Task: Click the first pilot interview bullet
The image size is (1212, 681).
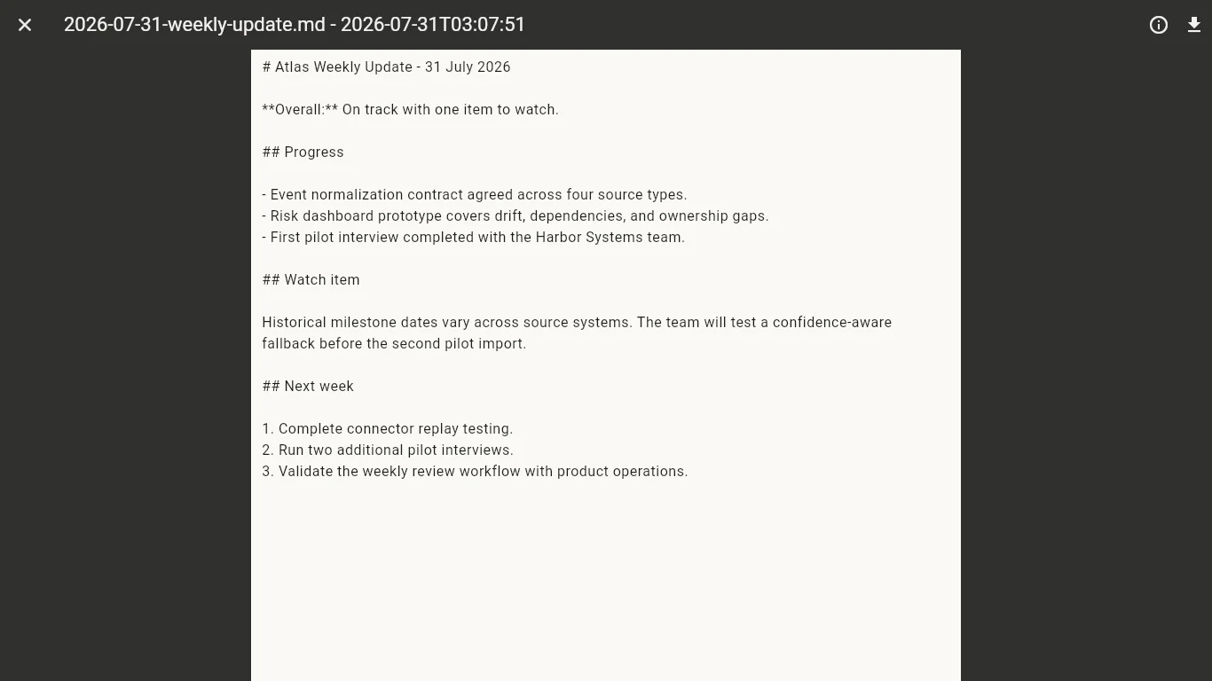Action: 474,238
